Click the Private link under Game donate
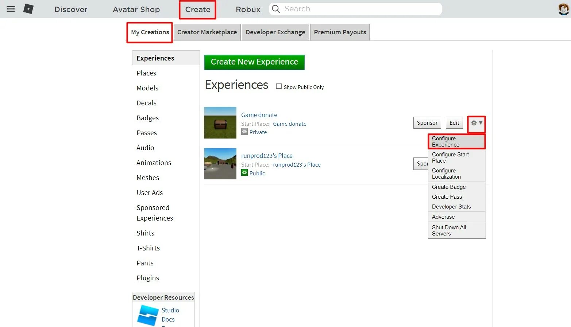Viewport: 571px width, 327px height. pos(258,132)
